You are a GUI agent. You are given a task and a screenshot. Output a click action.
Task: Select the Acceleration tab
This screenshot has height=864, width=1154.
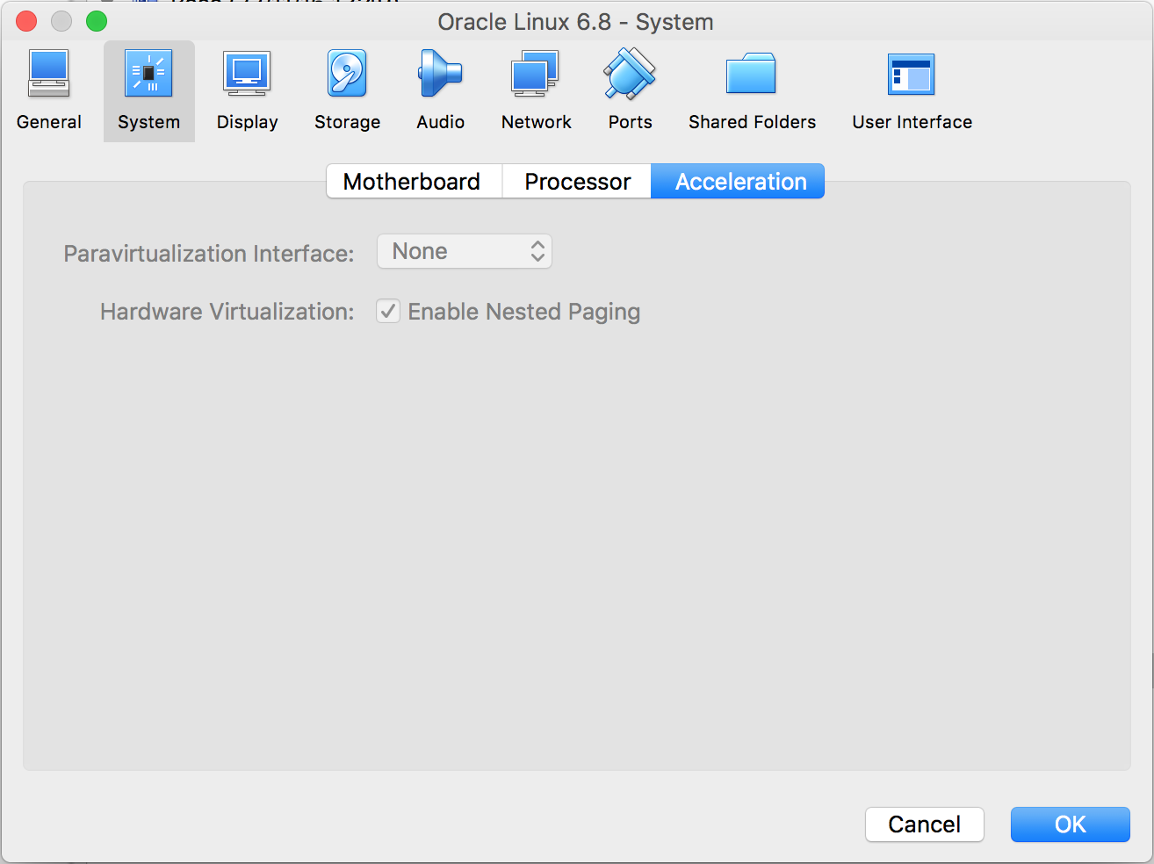(x=739, y=181)
